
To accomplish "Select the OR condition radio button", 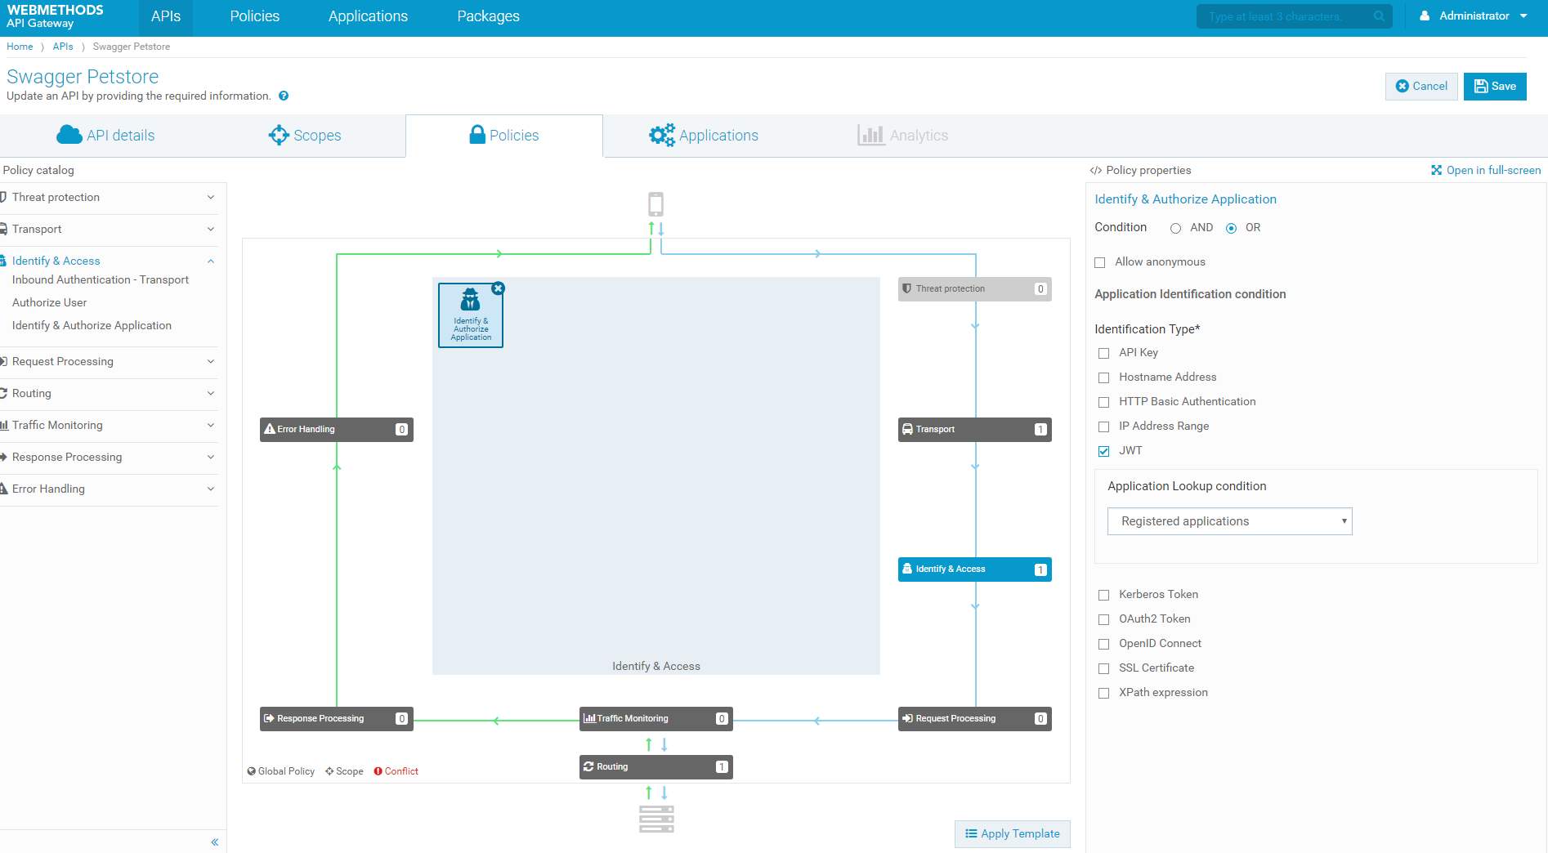I will (1231, 229).
